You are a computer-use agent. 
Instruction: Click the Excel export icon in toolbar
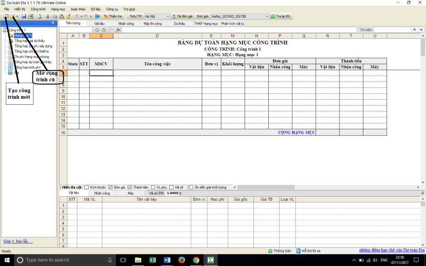(31, 16)
